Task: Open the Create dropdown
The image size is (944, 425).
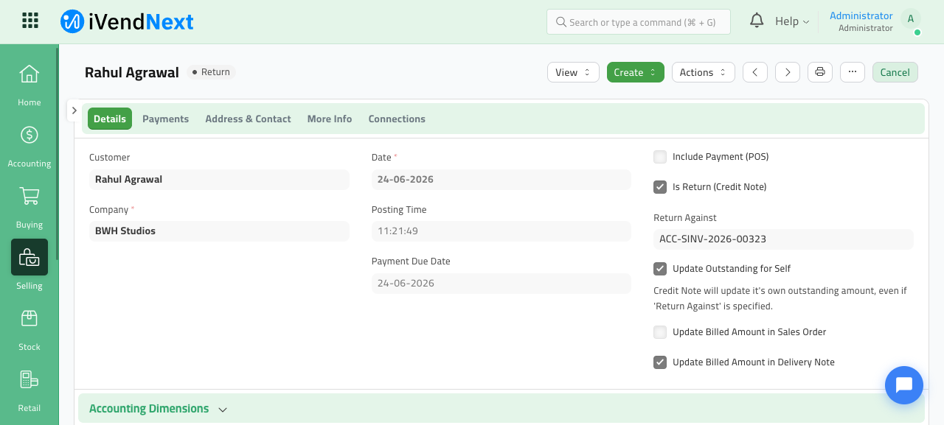Action: pyautogui.click(x=636, y=72)
